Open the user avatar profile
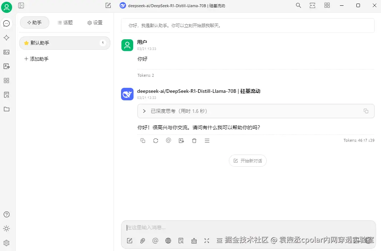 [6, 7]
